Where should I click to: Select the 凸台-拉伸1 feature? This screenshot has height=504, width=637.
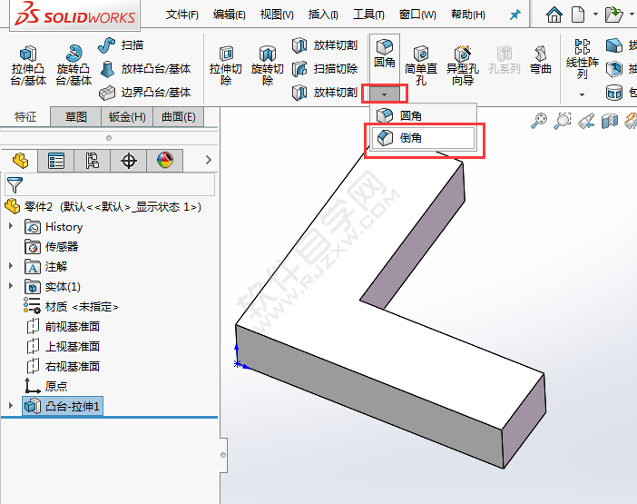pyautogui.click(x=63, y=406)
